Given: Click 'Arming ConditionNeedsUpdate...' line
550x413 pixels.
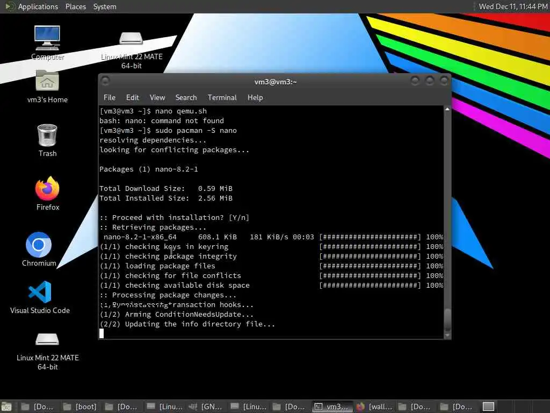Looking at the screenshot, I should point(176,314).
